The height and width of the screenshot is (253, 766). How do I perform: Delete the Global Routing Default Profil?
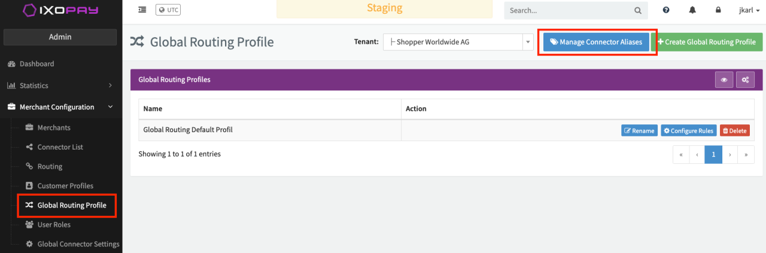pyautogui.click(x=734, y=130)
